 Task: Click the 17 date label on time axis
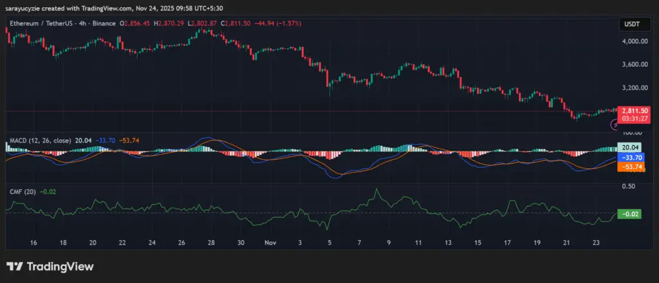click(x=507, y=243)
